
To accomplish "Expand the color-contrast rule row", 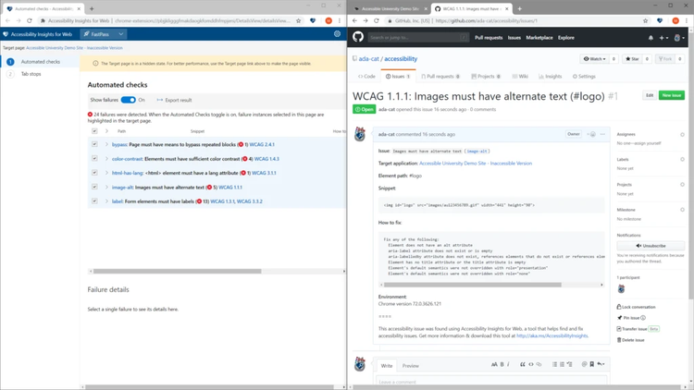I will pos(106,159).
